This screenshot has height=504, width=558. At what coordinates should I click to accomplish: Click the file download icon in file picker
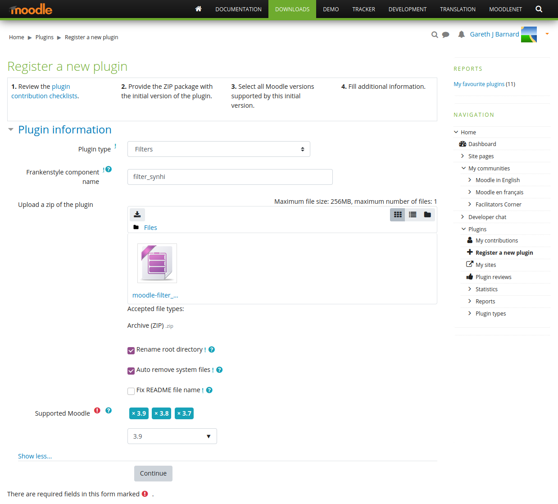coord(137,214)
